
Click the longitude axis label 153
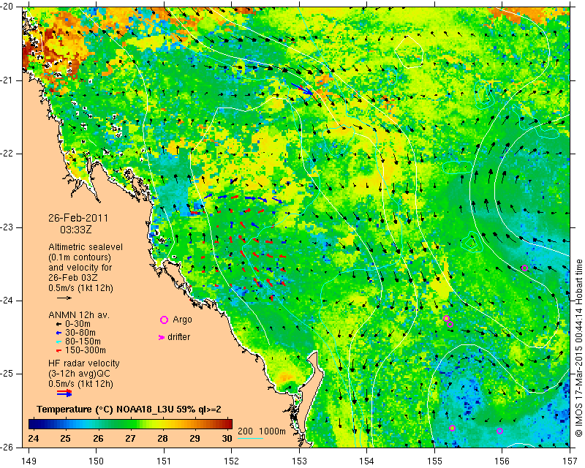[x=299, y=461]
